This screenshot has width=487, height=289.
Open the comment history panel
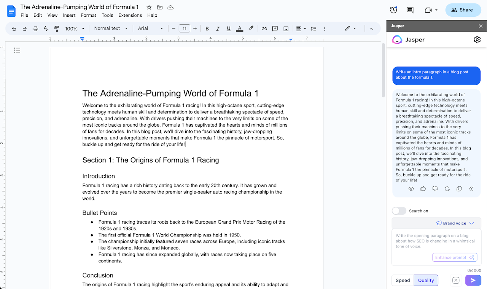(410, 10)
